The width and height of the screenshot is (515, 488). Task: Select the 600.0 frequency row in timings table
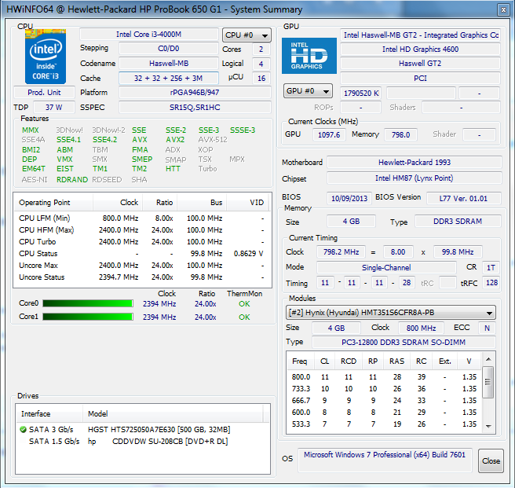click(x=384, y=413)
